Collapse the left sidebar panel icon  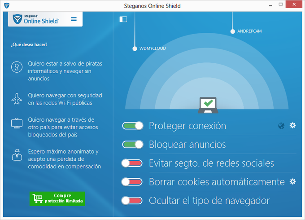[123, 19]
